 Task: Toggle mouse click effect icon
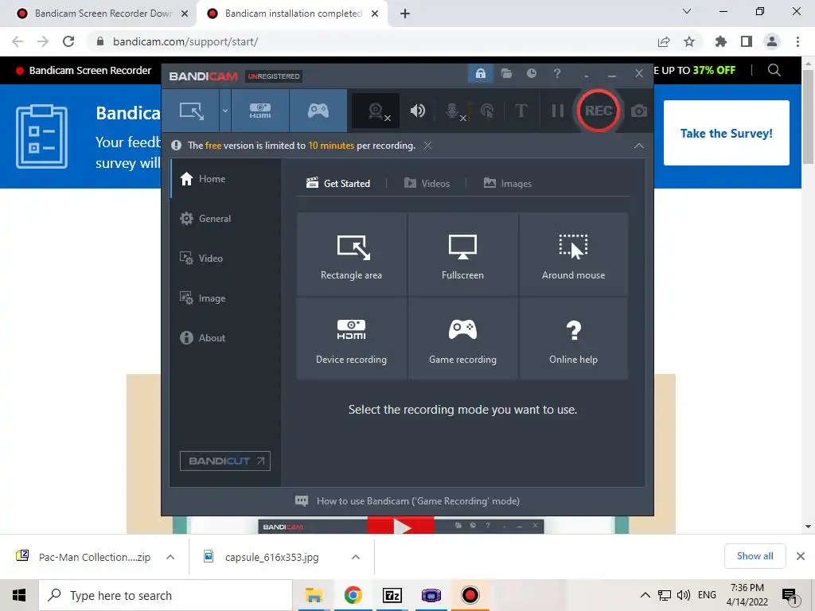click(487, 111)
